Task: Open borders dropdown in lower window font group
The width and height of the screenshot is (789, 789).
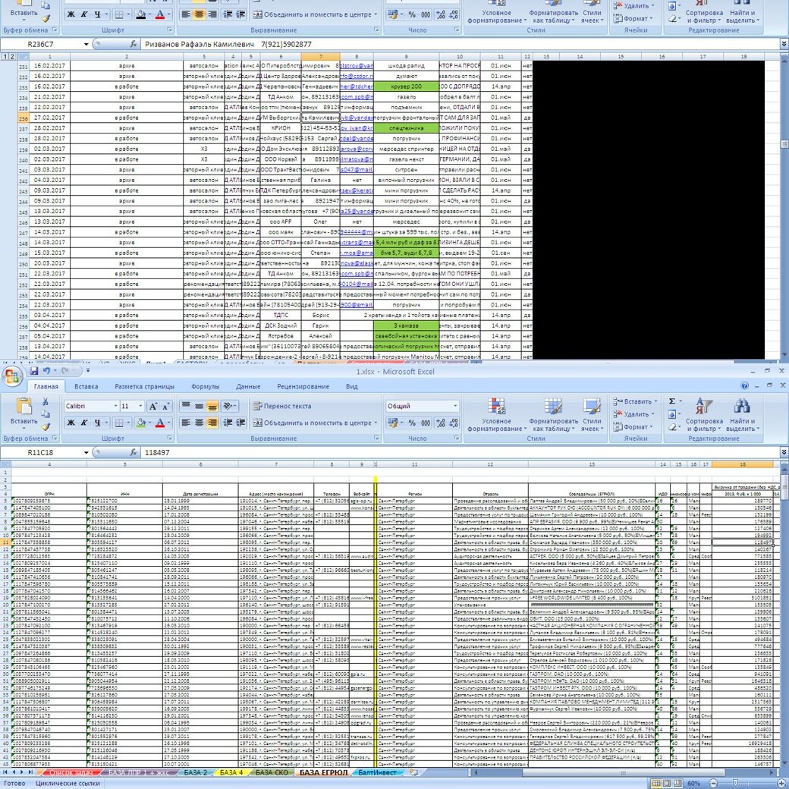Action: [x=127, y=423]
